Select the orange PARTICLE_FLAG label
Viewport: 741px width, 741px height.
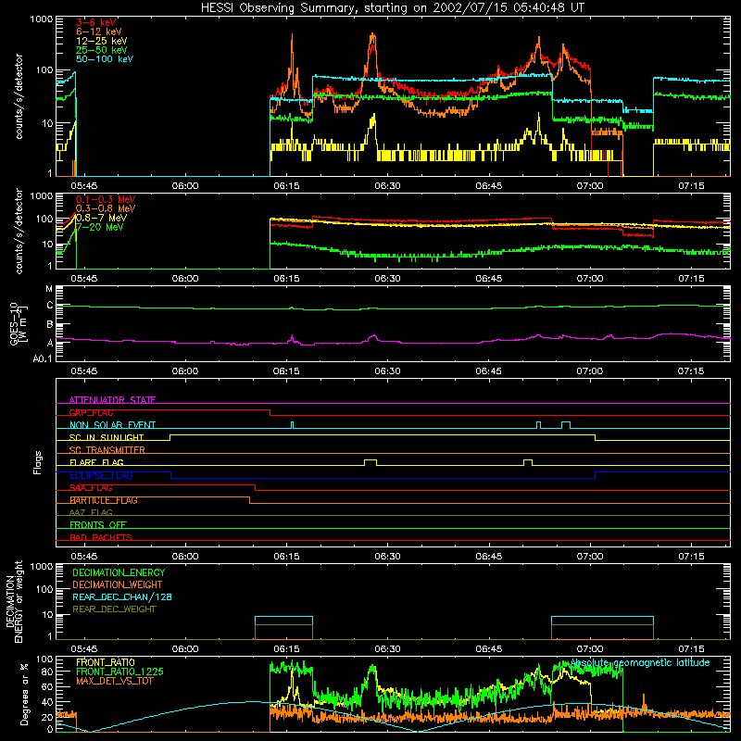coord(103,500)
